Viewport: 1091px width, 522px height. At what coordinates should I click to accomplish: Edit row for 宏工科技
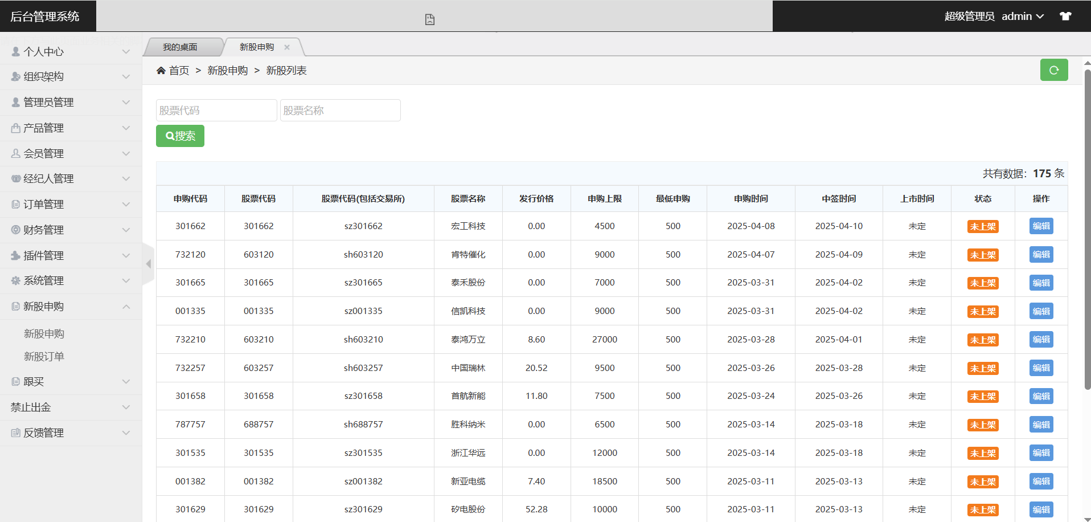[1041, 226]
